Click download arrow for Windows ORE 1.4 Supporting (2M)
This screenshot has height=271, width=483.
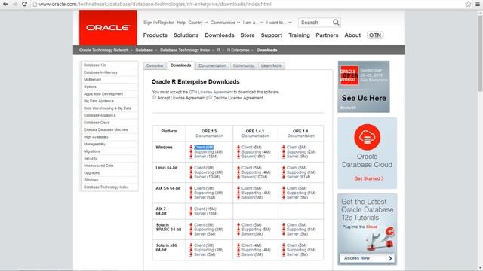coord(284,152)
